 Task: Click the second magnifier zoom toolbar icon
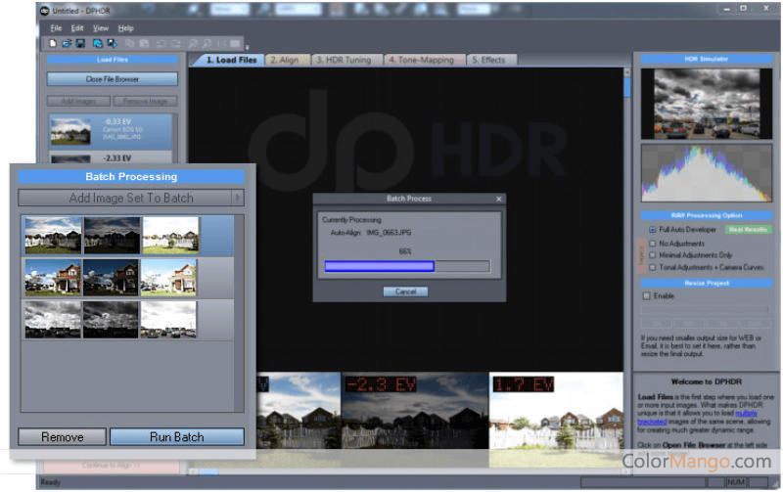[207, 44]
